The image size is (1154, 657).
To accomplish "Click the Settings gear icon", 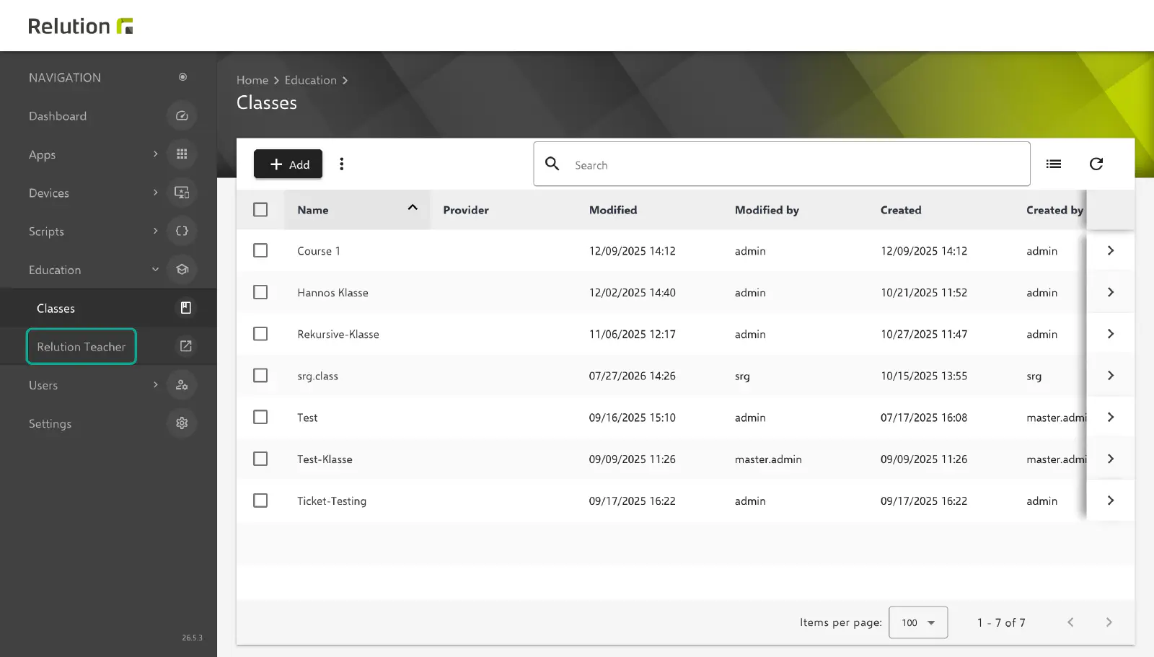I will coord(182,423).
